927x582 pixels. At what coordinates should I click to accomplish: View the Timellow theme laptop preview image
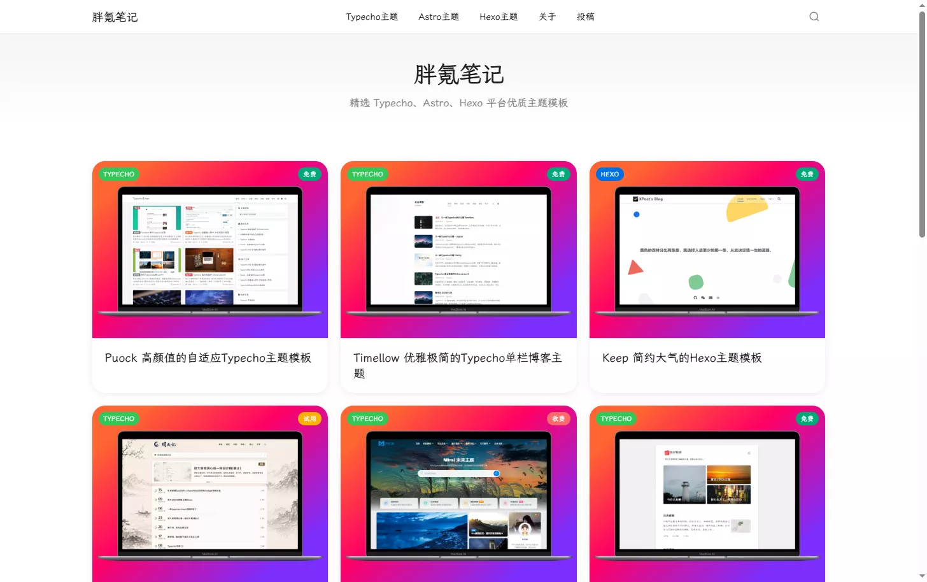pyautogui.click(x=458, y=250)
